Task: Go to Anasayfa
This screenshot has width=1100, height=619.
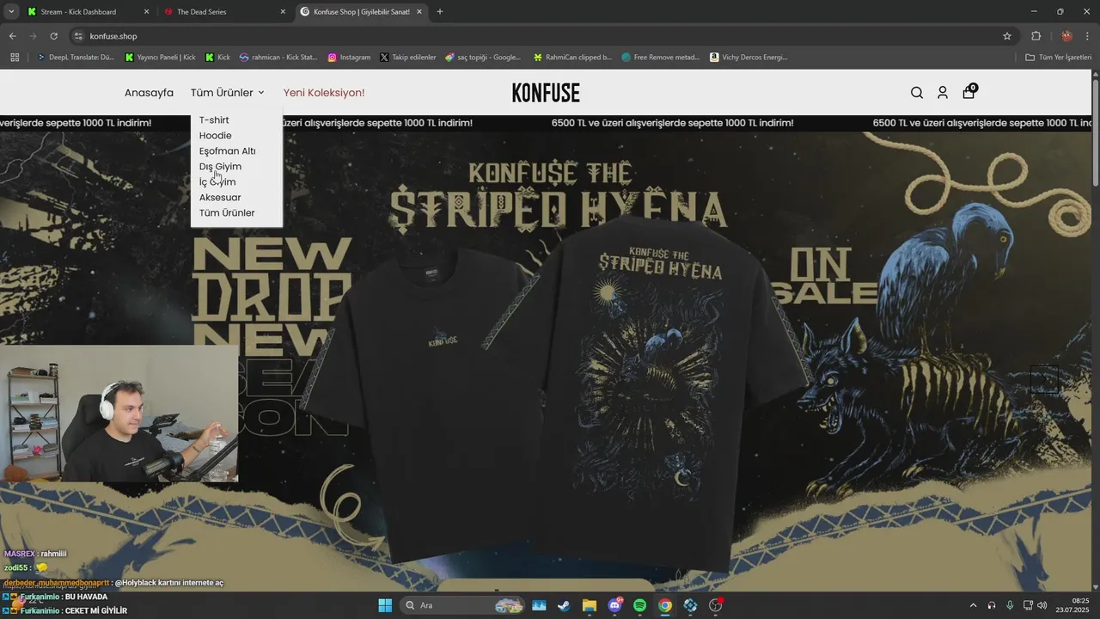Action: [x=149, y=93]
